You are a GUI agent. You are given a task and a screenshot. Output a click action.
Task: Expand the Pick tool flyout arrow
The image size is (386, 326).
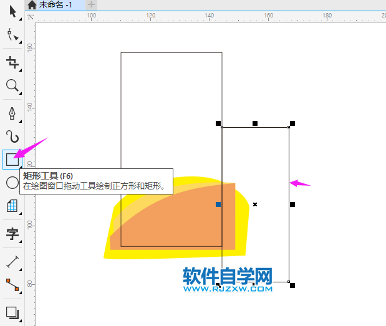click(21, 19)
